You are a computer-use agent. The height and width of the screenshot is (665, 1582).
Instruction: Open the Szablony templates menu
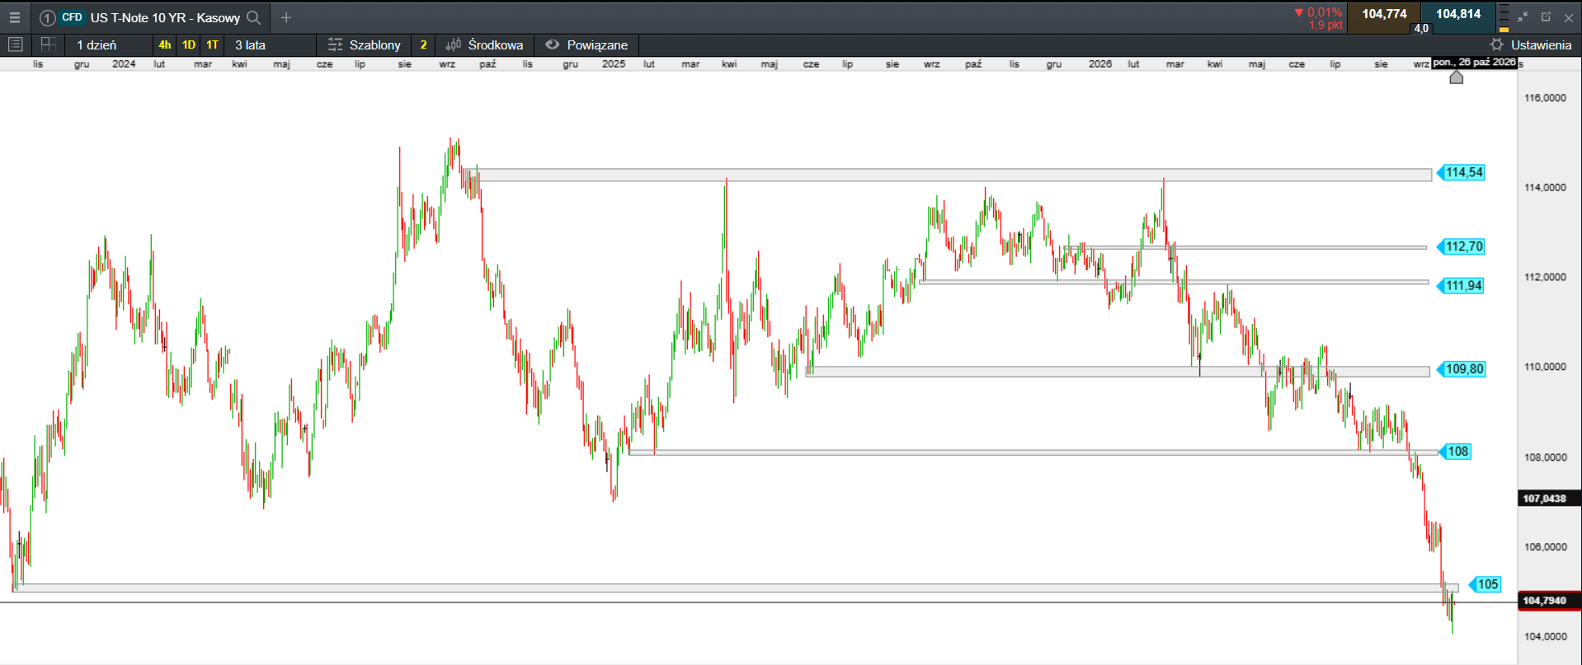click(374, 44)
